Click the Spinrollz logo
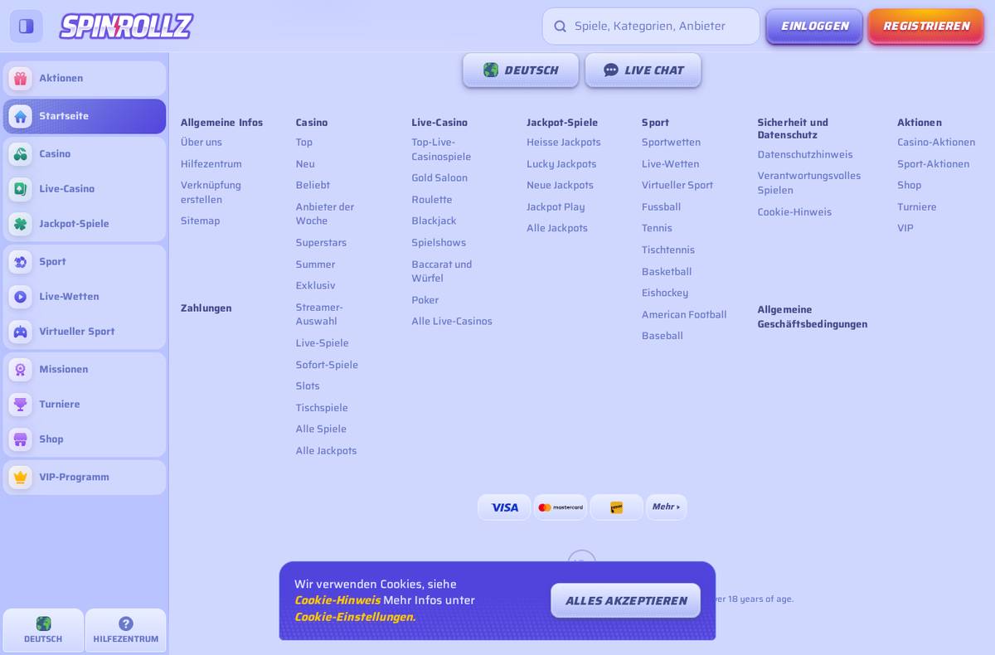The width and height of the screenshot is (995, 655). pos(126,26)
